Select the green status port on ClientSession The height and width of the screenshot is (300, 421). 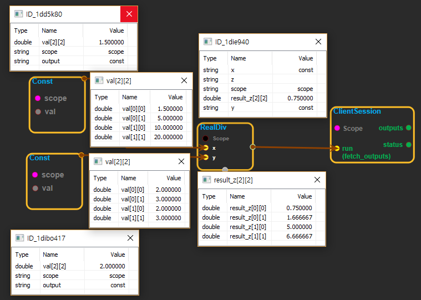[x=409, y=145]
